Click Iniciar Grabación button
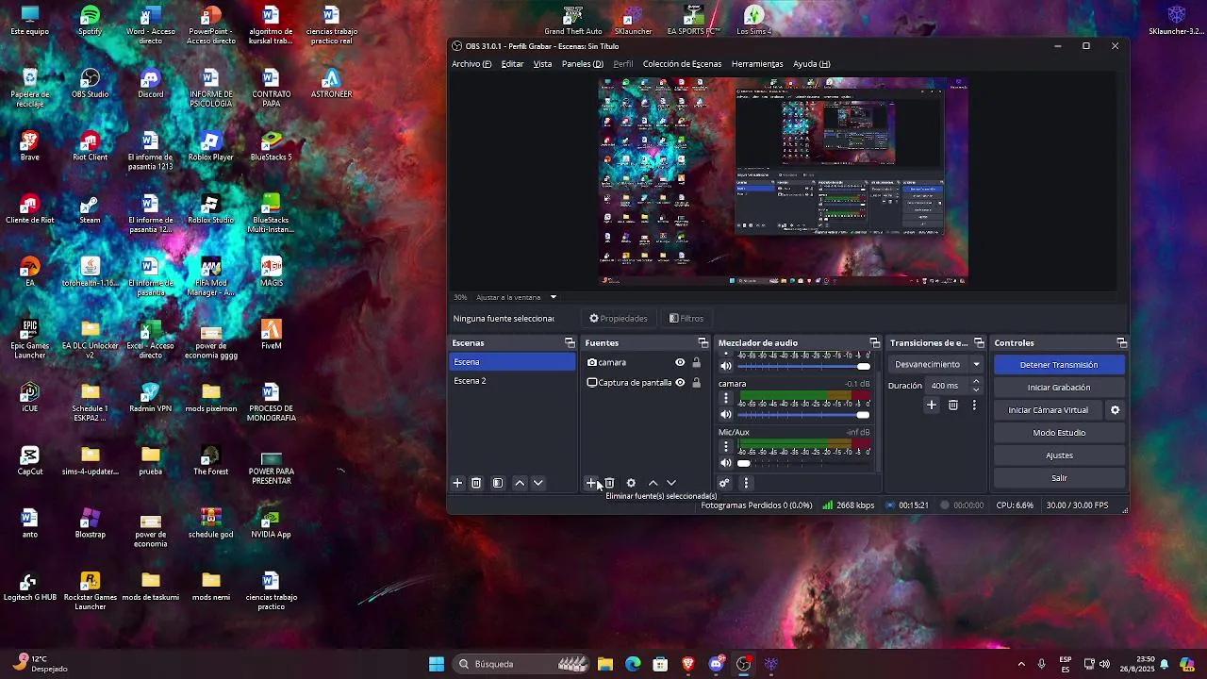1207x679 pixels. [1059, 388]
